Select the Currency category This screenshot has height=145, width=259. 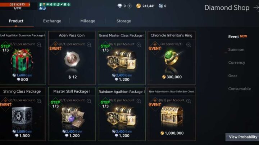[x=237, y=63]
